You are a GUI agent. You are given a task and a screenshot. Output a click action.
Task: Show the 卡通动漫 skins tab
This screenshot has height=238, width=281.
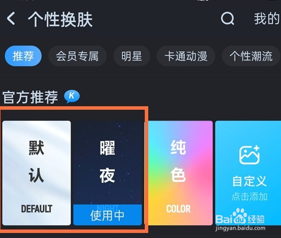click(186, 56)
